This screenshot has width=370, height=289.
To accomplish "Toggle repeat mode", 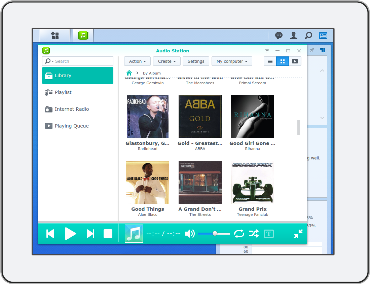I will 239,234.
